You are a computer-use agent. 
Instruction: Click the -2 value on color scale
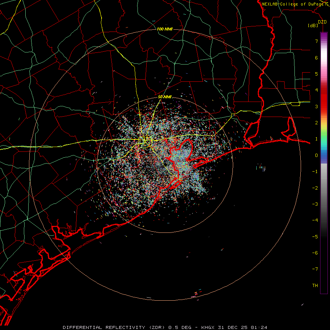[315, 188]
